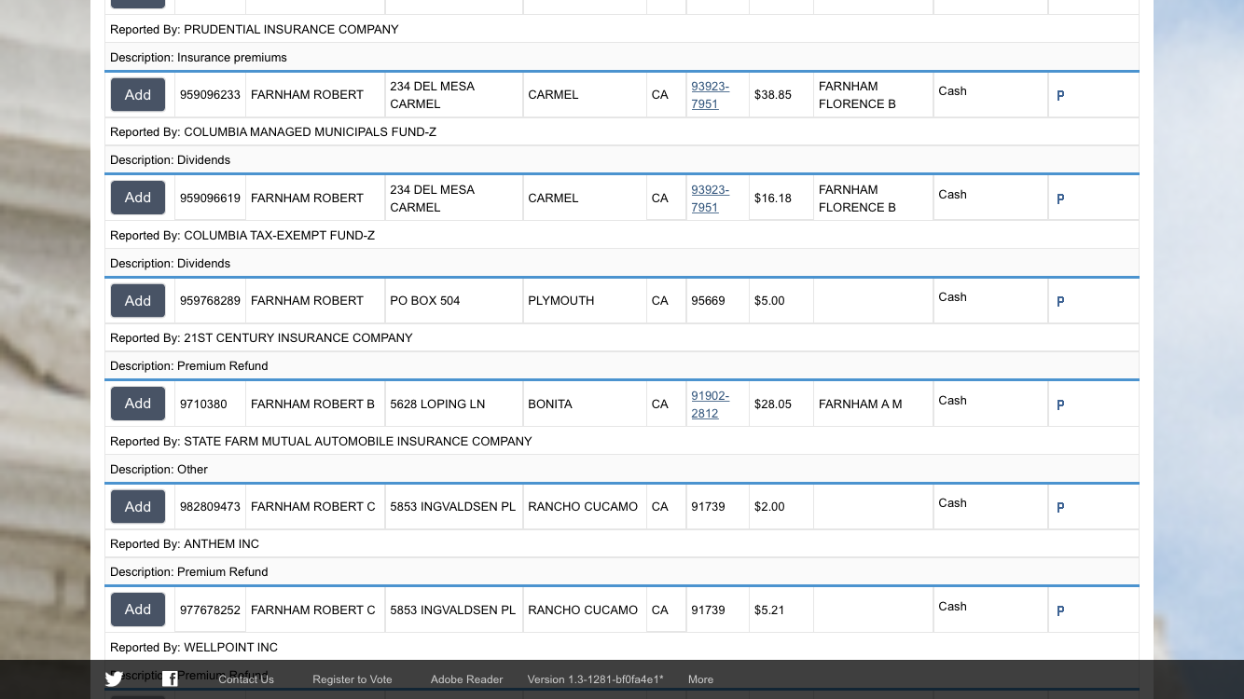1244x699 pixels.
Task: Click city PLYMOUTH cell
Action: (585, 300)
